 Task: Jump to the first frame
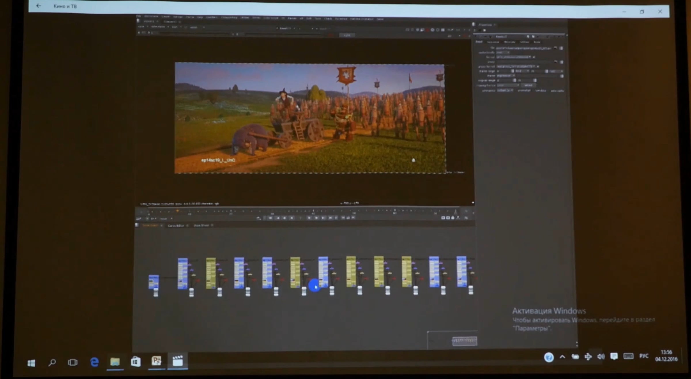pos(270,218)
